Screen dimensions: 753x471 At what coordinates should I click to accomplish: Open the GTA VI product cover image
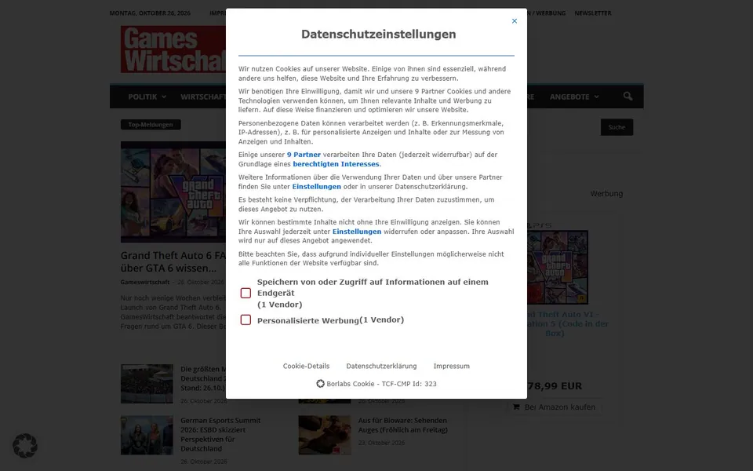[558, 267]
